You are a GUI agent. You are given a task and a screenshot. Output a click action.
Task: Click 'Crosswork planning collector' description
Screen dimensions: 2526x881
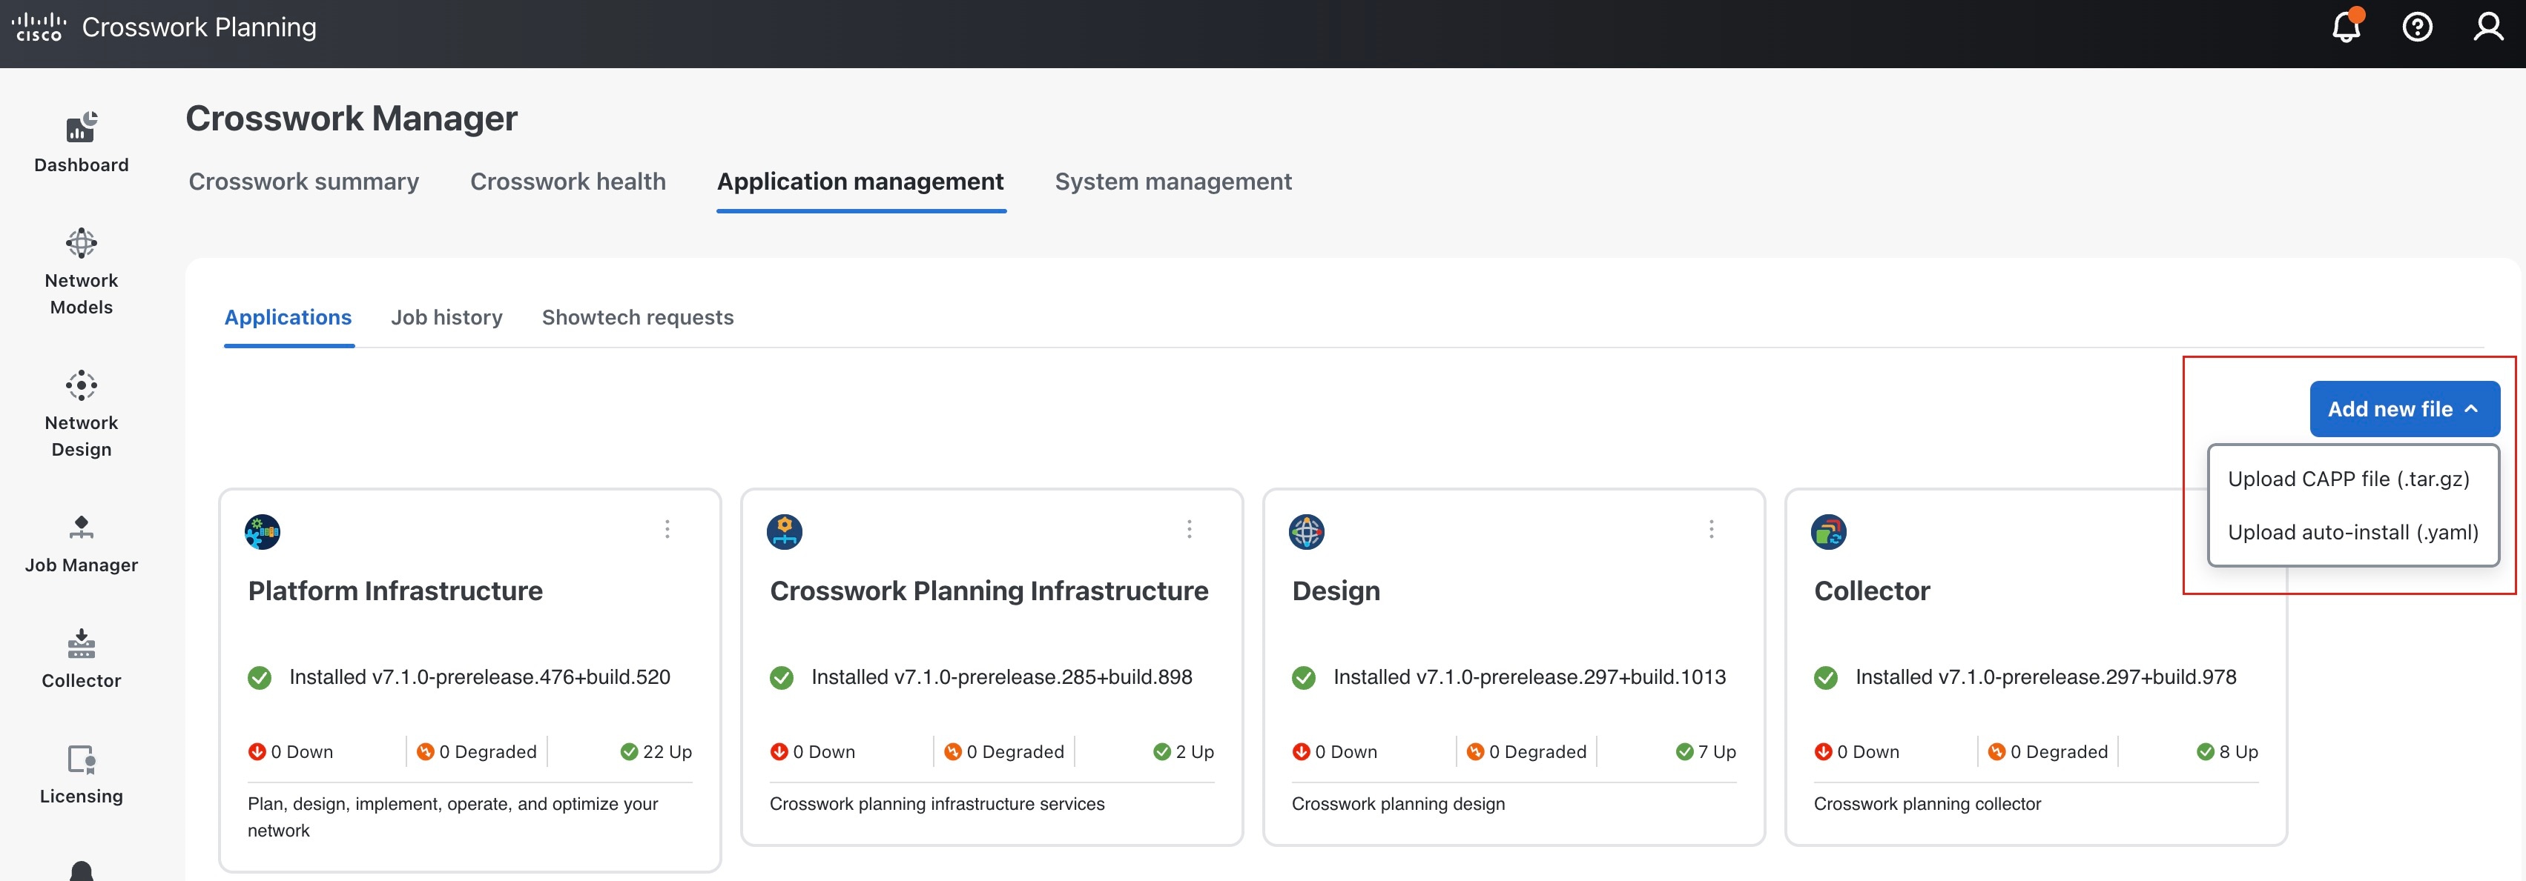pos(1927,804)
